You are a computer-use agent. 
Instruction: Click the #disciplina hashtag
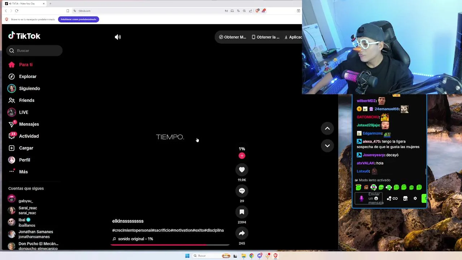pyautogui.click(x=214, y=230)
